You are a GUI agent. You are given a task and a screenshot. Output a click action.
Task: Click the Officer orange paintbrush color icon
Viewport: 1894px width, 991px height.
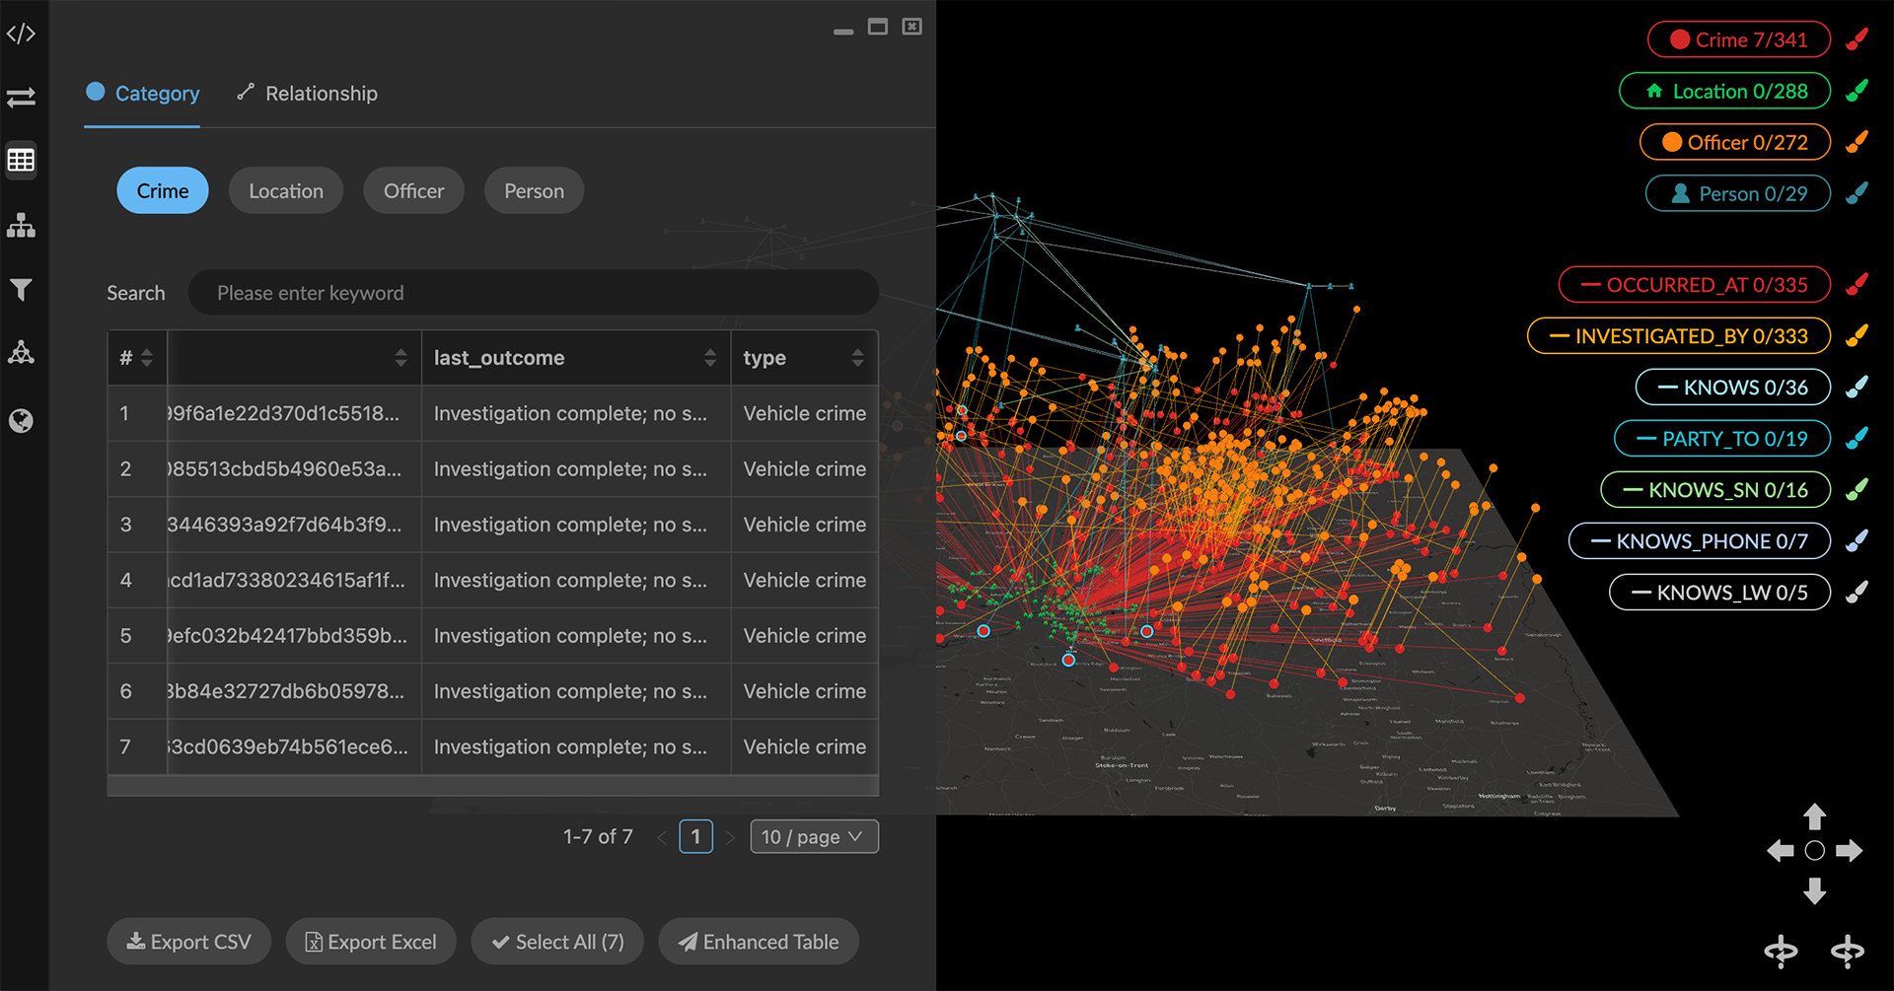click(x=1857, y=142)
